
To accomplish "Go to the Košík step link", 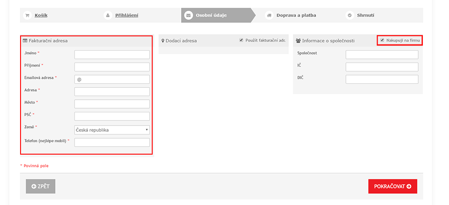I will click(41, 15).
